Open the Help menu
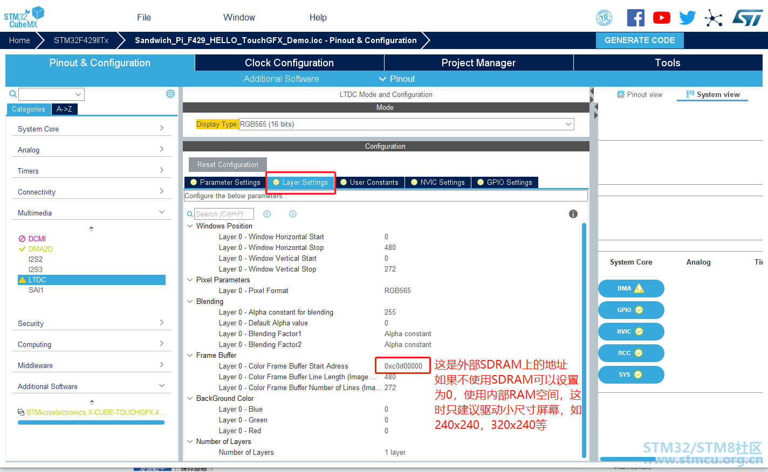768x472 pixels. pos(318,17)
